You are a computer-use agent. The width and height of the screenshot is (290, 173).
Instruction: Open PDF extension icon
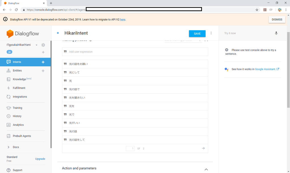point(265,10)
